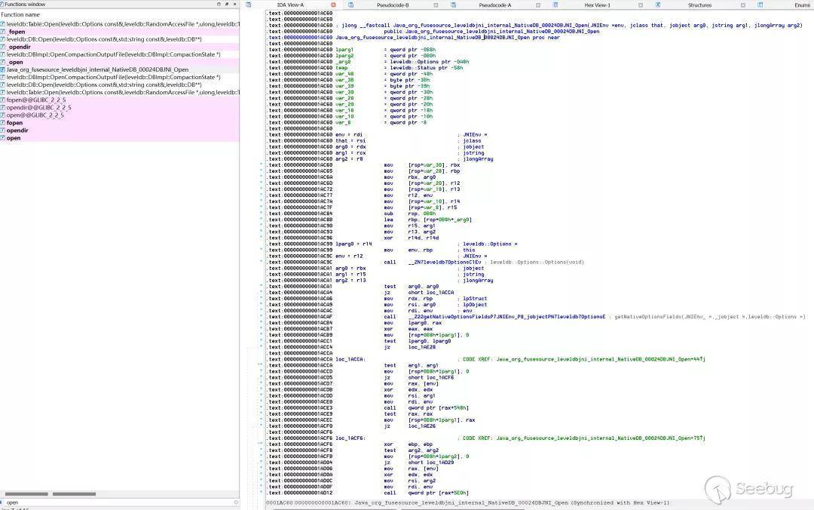Switch to the IDA View-A tab
The width and height of the screenshot is (814, 510).
click(x=291, y=5)
